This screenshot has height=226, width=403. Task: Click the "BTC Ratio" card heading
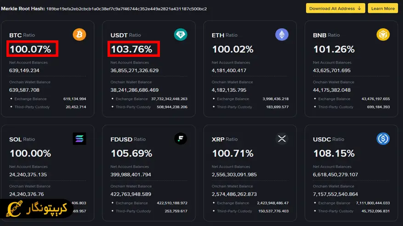pos(22,35)
